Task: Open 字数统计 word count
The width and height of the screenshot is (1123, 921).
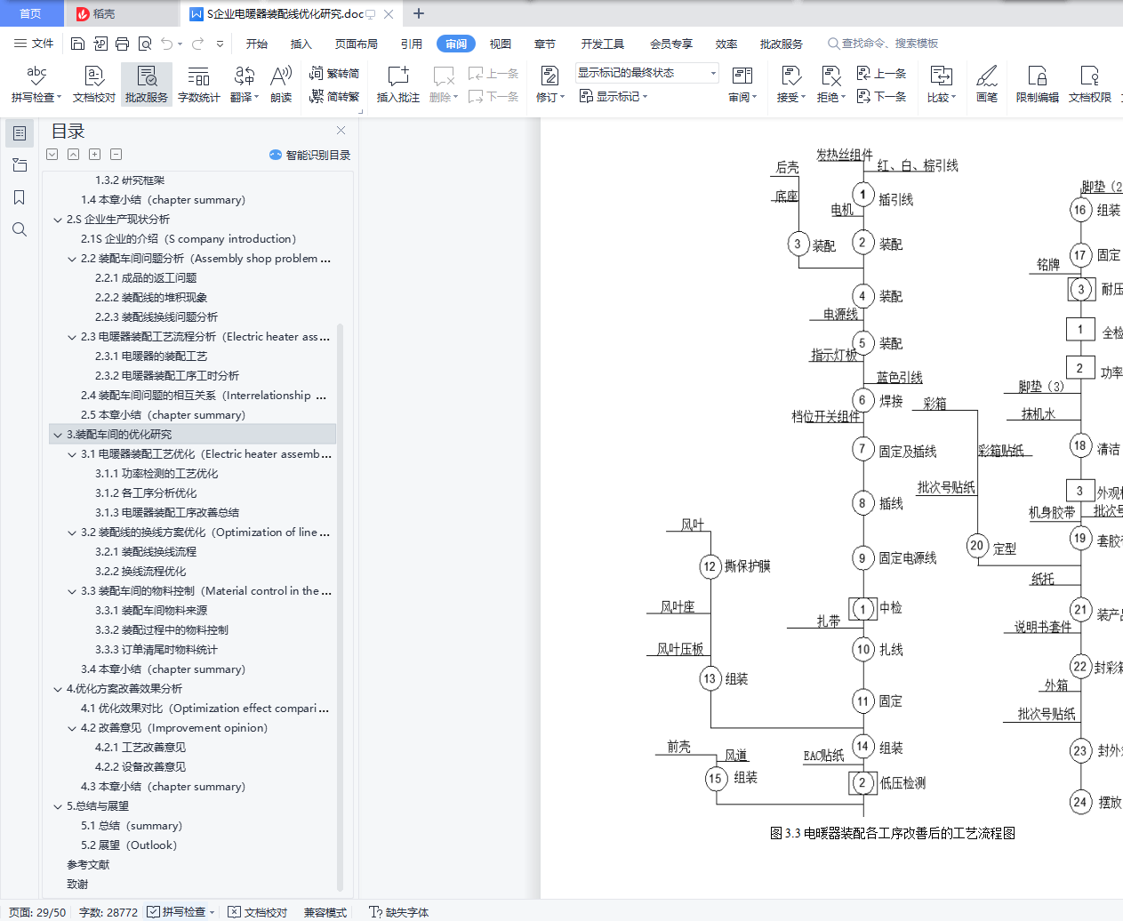Action: pos(198,84)
